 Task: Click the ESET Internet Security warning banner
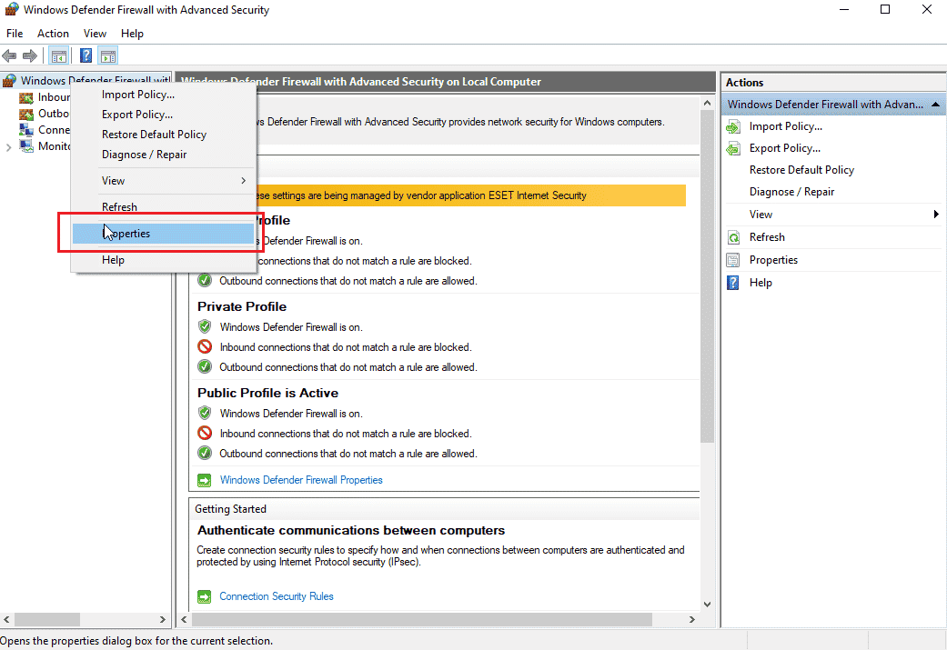471,195
